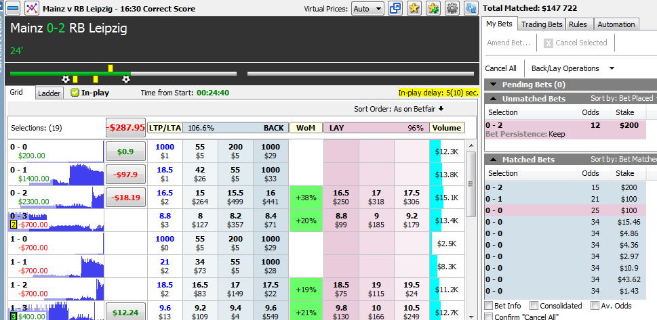Collapse the Matched Bets section

point(493,160)
